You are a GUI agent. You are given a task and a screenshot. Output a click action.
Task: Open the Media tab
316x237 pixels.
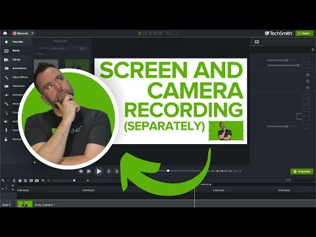(16, 51)
